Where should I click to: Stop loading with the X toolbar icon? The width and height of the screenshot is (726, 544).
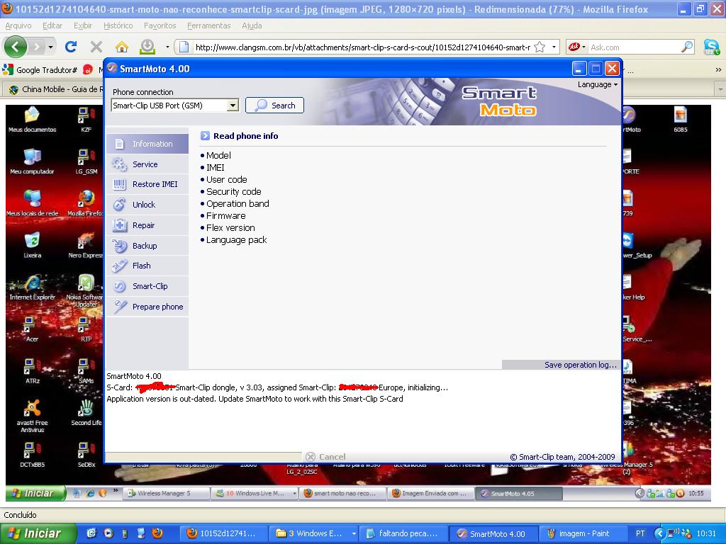pos(96,47)
